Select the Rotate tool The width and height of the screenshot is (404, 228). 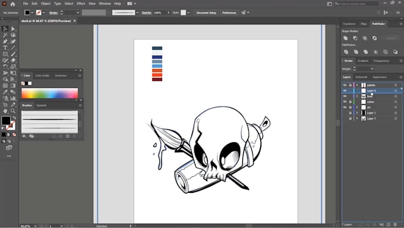(5, 67)
